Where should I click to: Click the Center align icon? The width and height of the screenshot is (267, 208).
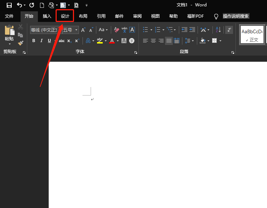click(153, 41)
